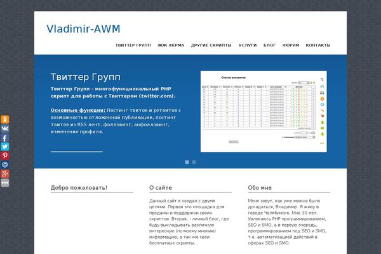Open ФОРУМ menu item

point(291,45)
